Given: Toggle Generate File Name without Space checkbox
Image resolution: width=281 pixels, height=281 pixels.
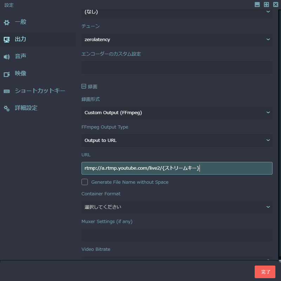Looking at the screenshot, I should (x=85, y=182).
